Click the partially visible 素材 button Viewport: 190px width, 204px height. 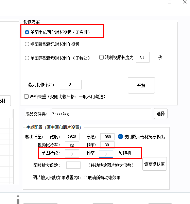[4, 101]
